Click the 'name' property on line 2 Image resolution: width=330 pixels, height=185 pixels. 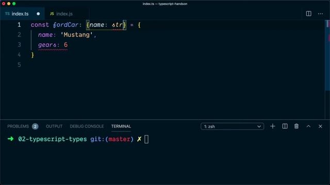point(45,34)
